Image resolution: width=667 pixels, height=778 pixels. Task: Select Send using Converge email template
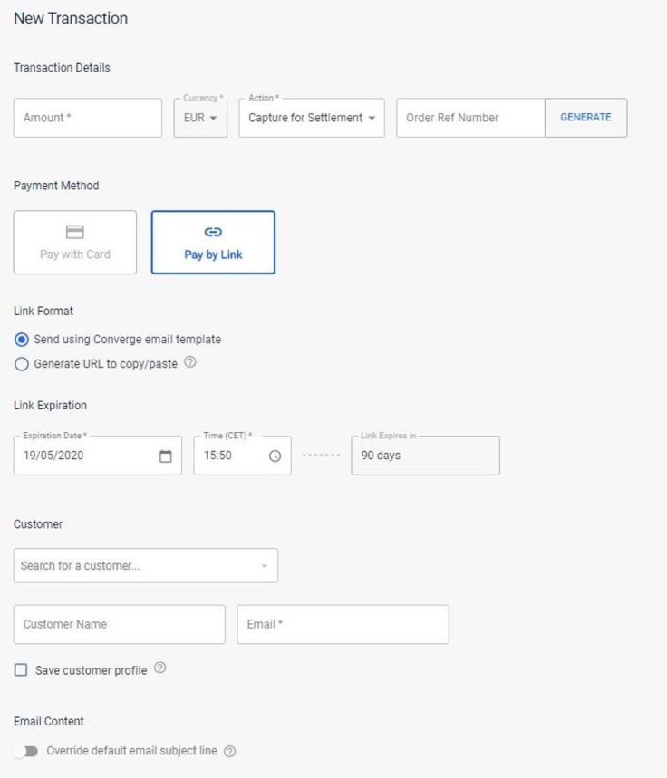click(x=22, y=340)
